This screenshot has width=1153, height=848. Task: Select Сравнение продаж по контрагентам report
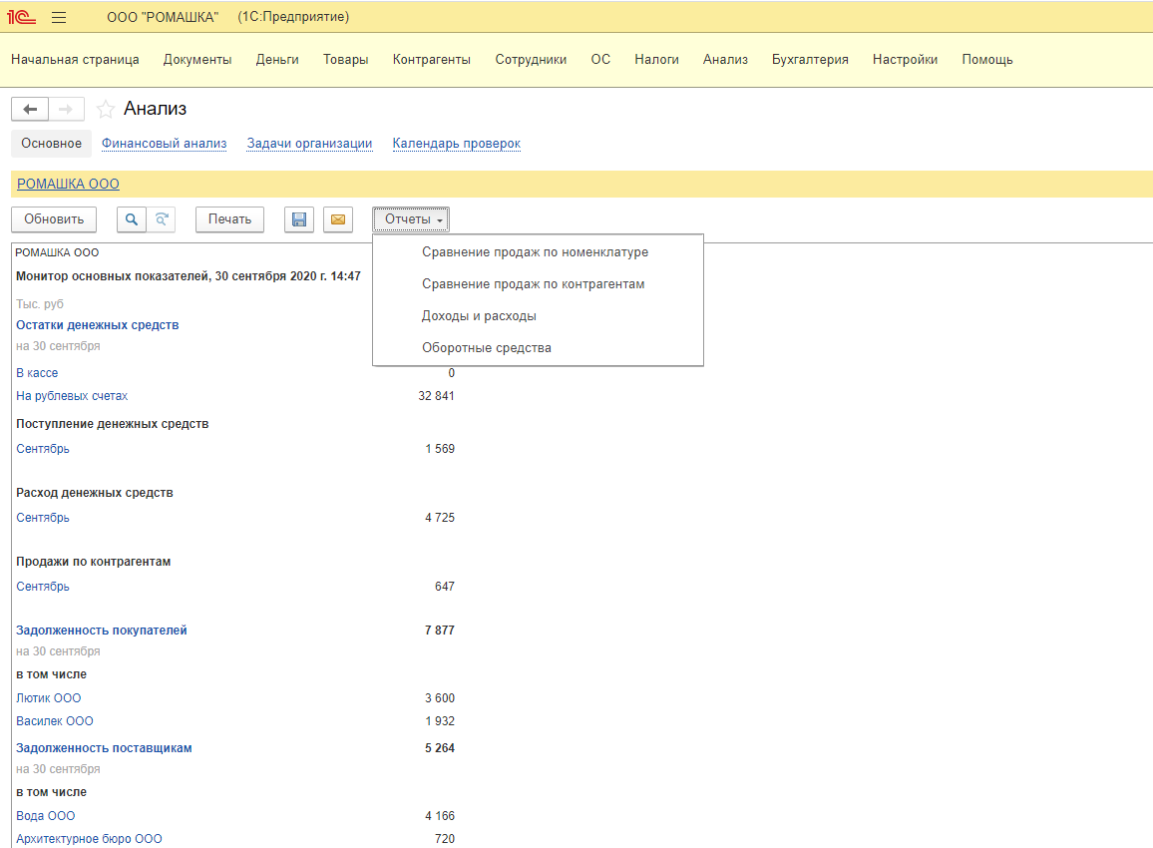[533, 284]
